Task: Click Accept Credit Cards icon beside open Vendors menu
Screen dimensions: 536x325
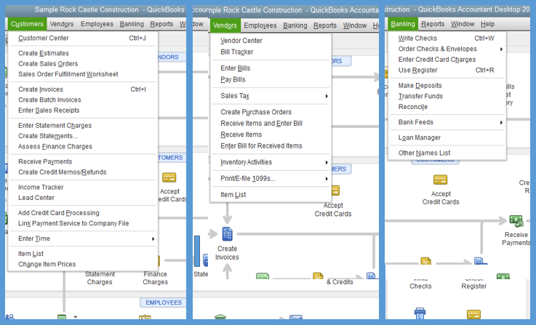Action: pos(335,190)
